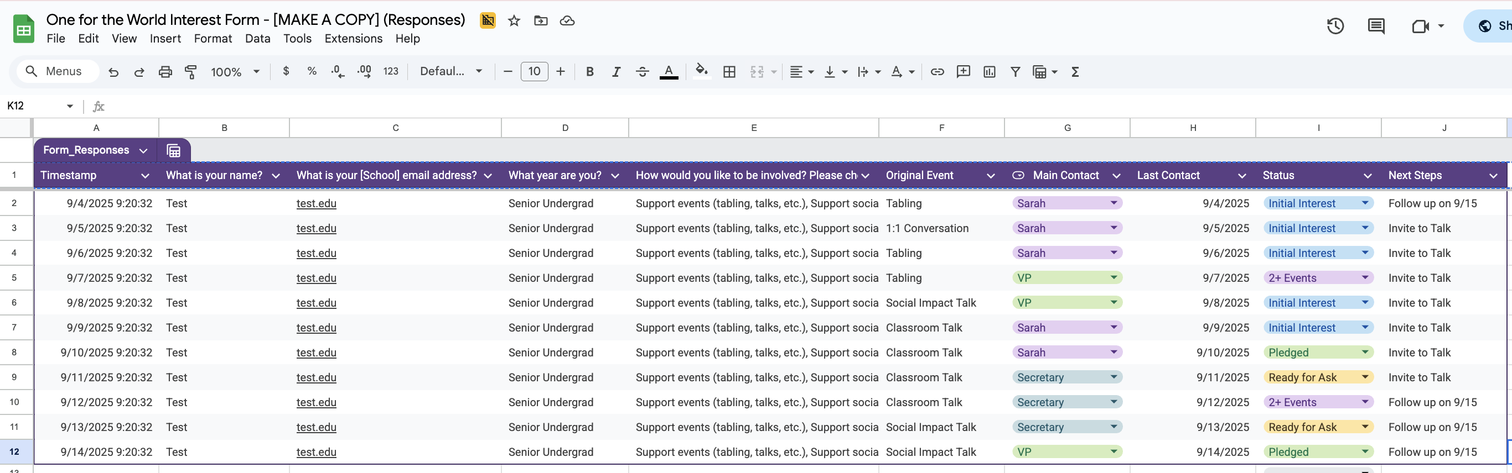
Task: Open the borders tool
Action: (729, 71)
